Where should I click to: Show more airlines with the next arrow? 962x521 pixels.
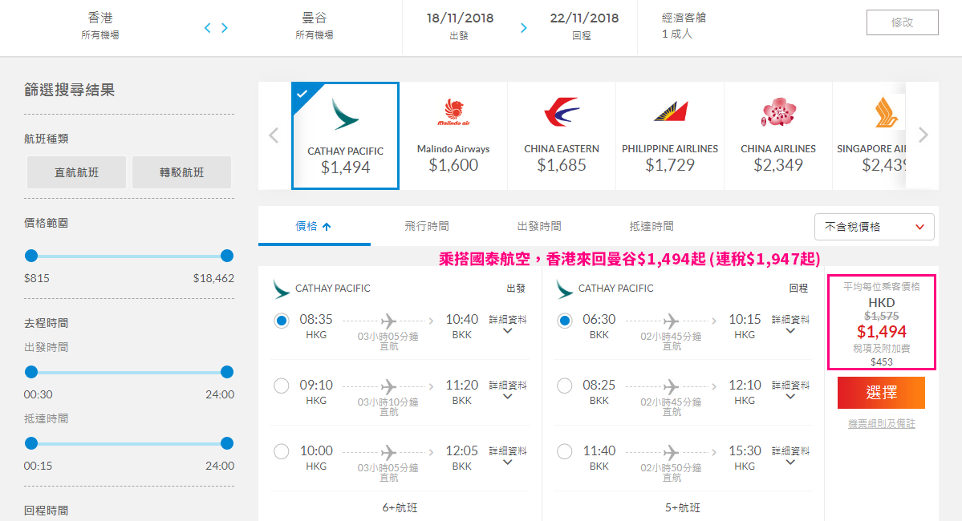[923, 135]
